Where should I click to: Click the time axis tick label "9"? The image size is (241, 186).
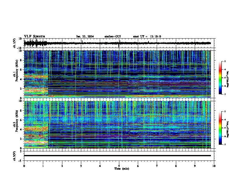pyautogui.click(x=195, y=166)
